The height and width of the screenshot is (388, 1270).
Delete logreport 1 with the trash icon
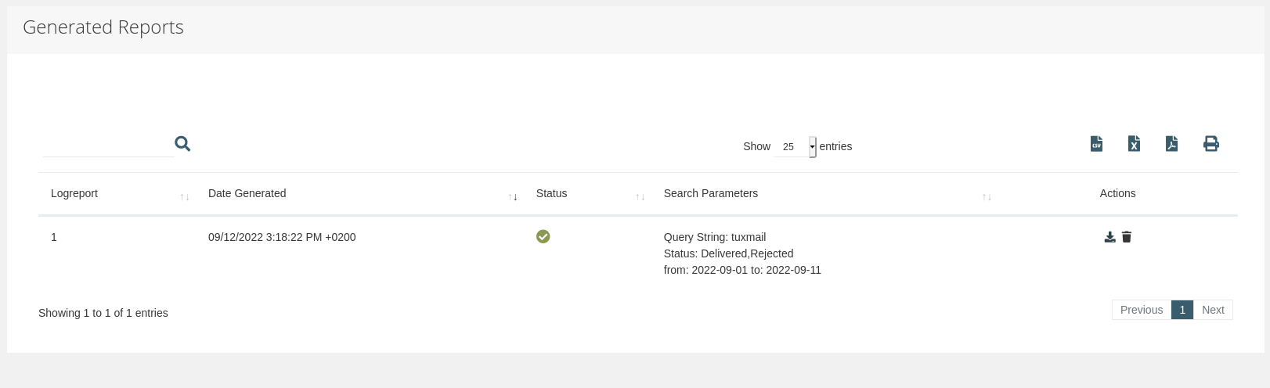click(x=1127, y=237)
